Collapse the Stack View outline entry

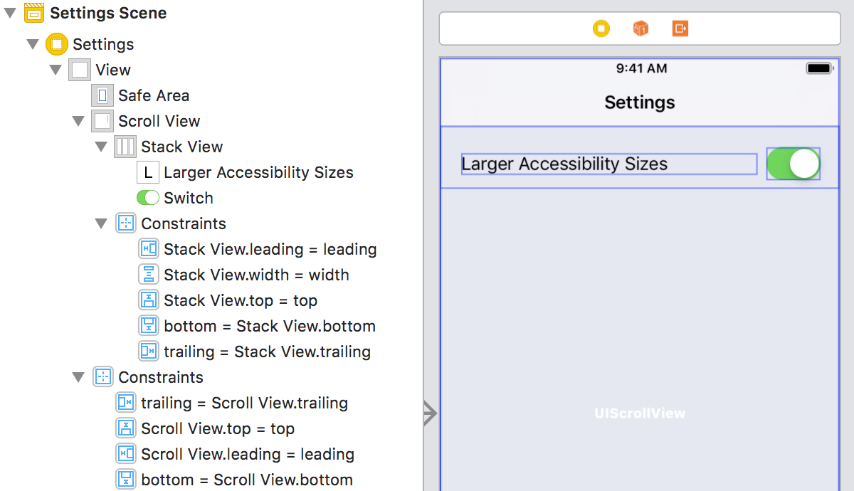101,146
